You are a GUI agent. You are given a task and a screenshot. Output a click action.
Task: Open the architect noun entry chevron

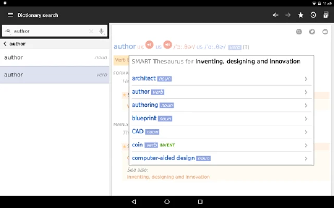(306, 79)
